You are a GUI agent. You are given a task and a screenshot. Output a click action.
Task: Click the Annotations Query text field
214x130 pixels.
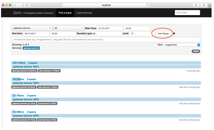click(106, 40)
